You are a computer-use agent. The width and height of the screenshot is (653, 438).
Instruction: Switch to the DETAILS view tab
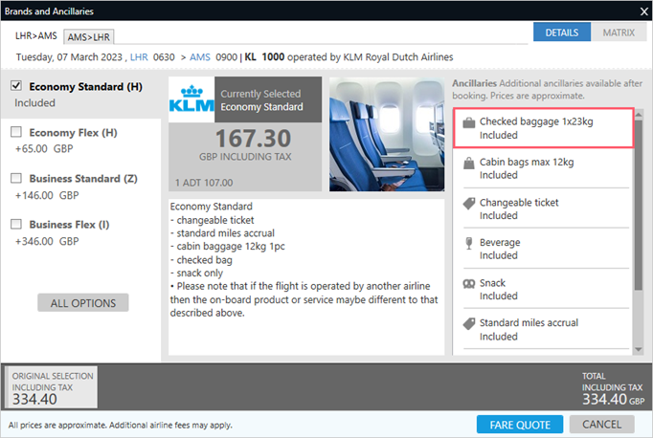561,33
